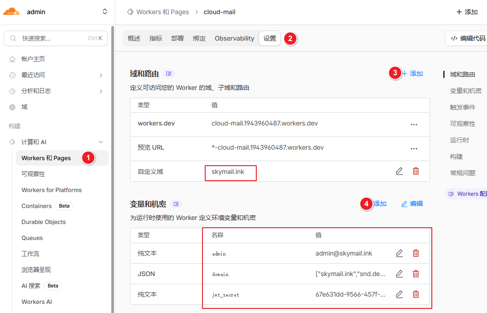The width and height of the screenshot is (487, 313).
Task: Click the edit pencil for skymail.ink custom domain
Action: pyautogui.click(x=399, y=171)
